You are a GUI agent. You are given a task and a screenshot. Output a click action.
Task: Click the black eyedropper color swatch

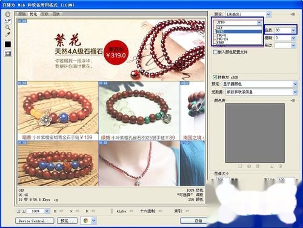[x=8, y=44]
